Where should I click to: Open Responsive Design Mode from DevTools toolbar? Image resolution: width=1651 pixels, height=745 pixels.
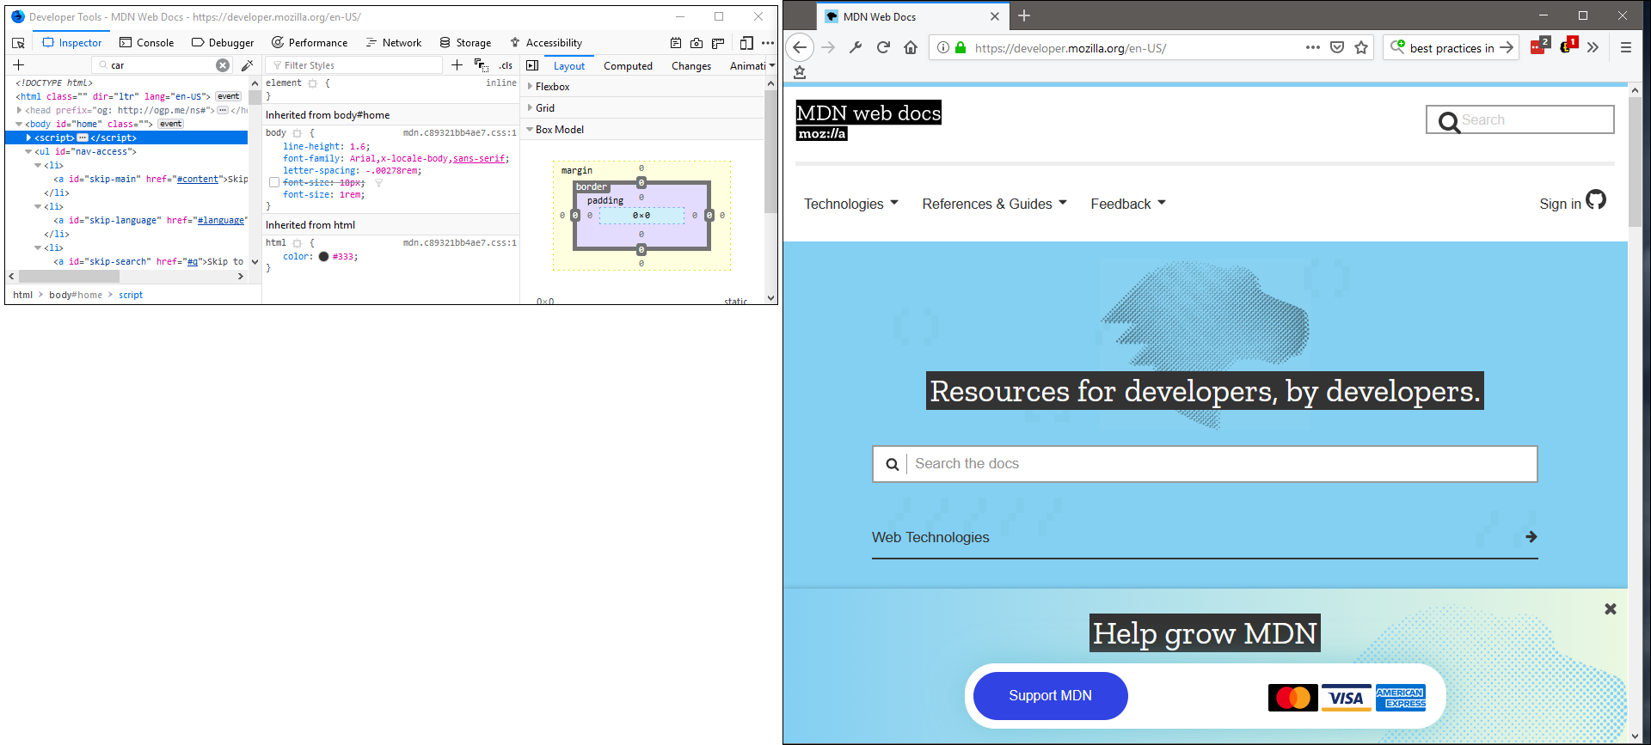[746, 43]
